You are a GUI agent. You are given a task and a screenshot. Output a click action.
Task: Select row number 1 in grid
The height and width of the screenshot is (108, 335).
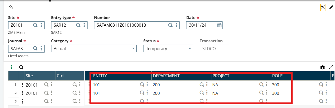click(15, 85)
